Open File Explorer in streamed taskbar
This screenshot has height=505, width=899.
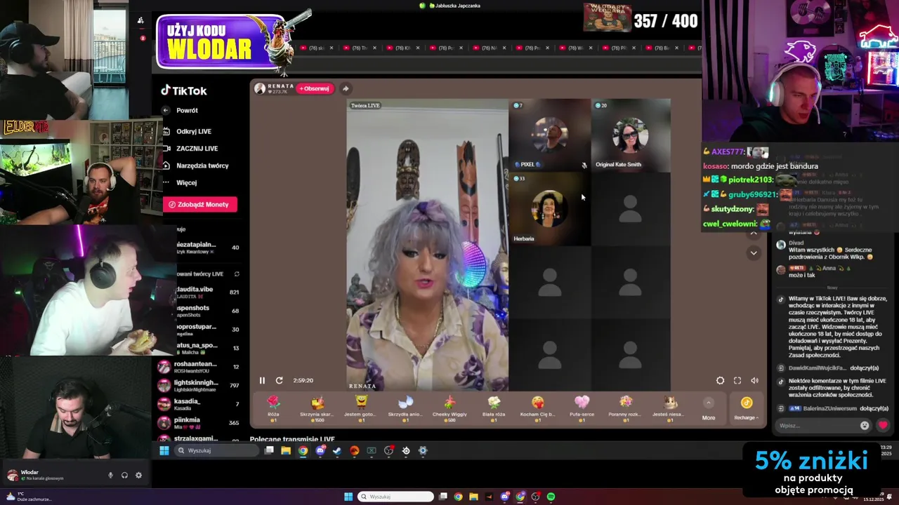286,450
